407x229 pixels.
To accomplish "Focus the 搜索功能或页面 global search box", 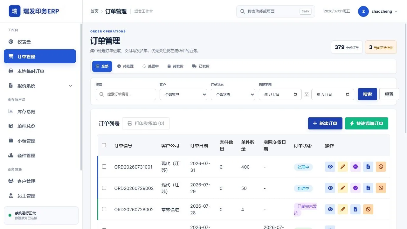I will tap(275, 11).
